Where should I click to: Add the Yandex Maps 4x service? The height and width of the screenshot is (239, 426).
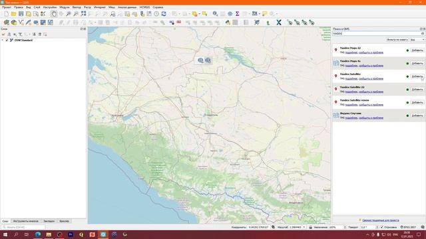(417, 64)
